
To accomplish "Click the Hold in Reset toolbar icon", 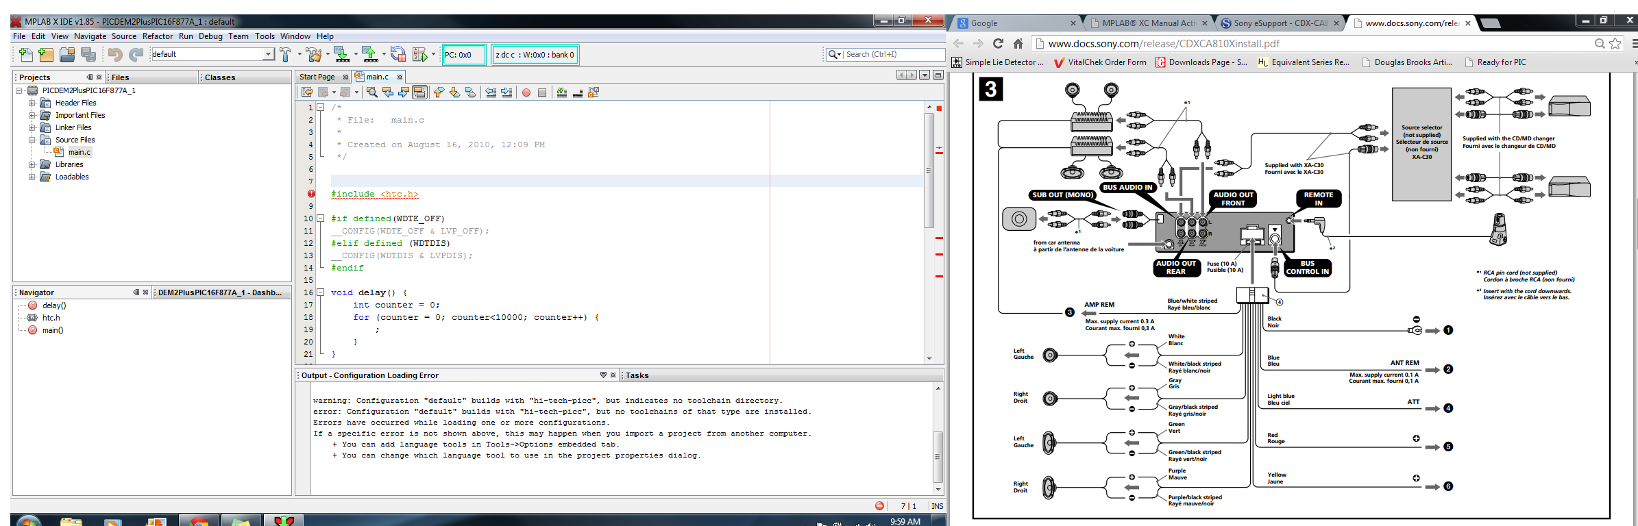I will click(x=398, y=54).
